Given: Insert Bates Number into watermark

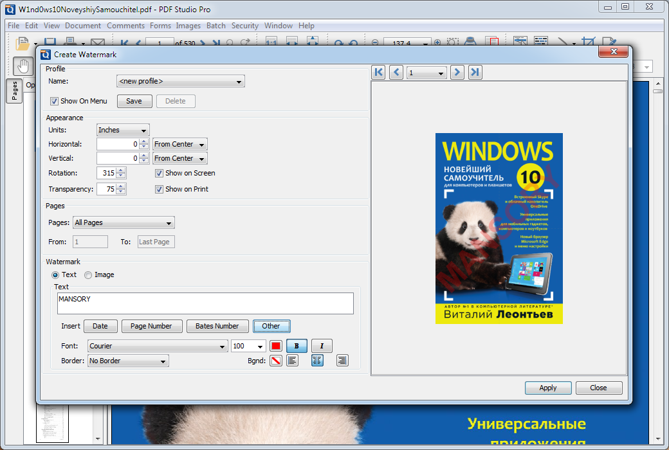Looking at the screenshot, I should pos(217,327).
